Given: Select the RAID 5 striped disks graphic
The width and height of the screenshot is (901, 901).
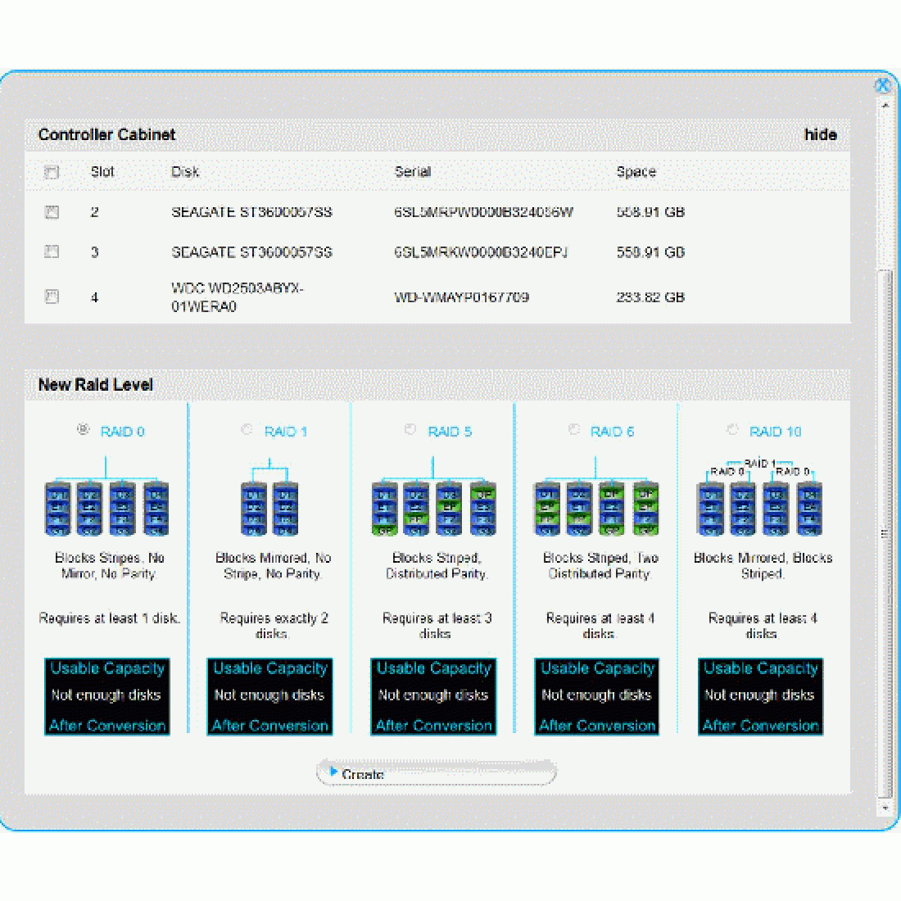Looking at the screenshot, I should tap(434, 506).
